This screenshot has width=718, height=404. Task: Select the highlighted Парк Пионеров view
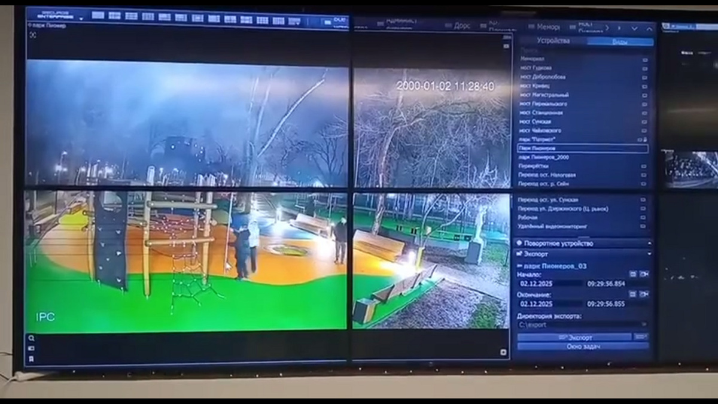coord(583,148)
